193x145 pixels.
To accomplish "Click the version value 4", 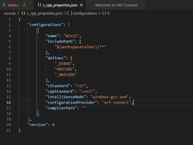I will [x=53, y=125].
